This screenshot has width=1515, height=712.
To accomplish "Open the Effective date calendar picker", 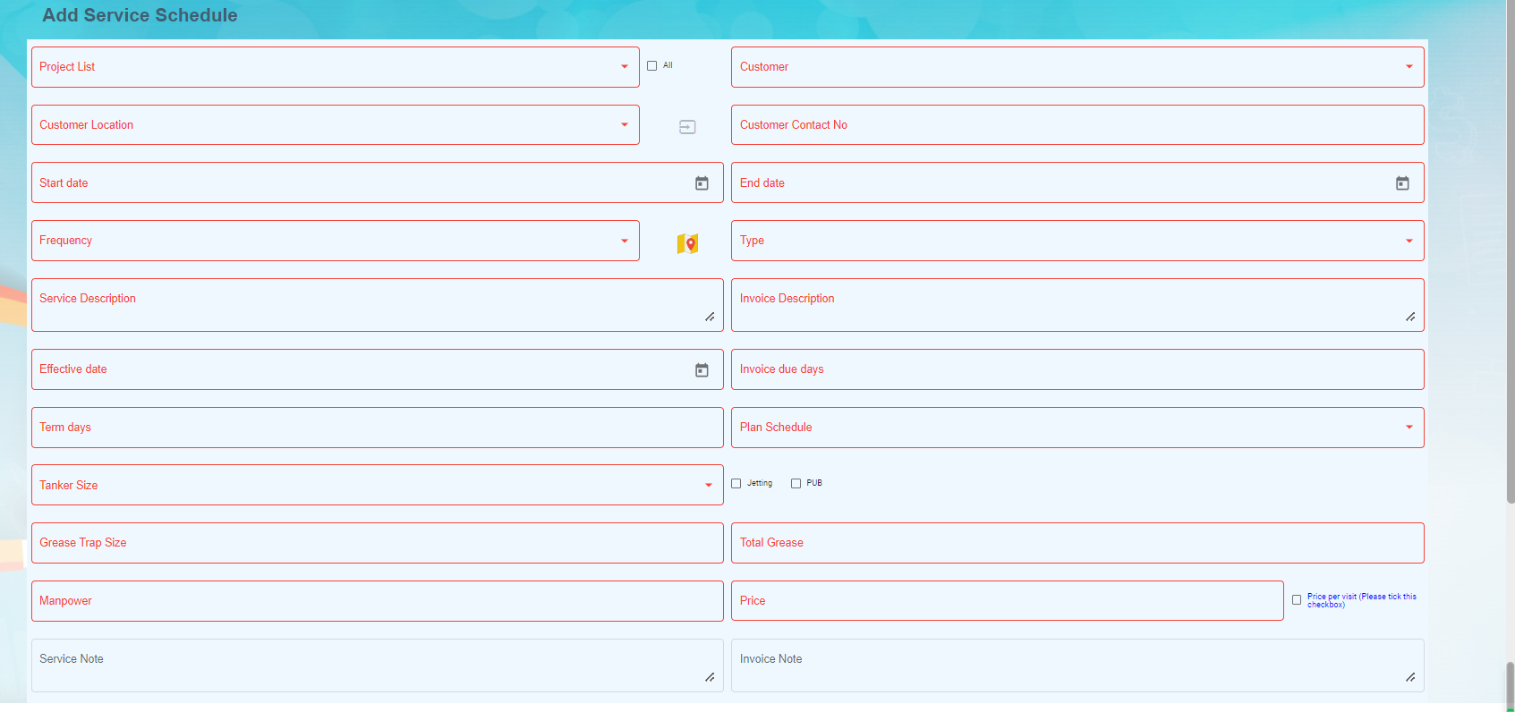I will [702, 370].
